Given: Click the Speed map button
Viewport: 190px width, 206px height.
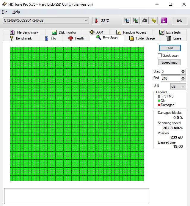Looking at the screenshot, I should (x=169, y=62).
